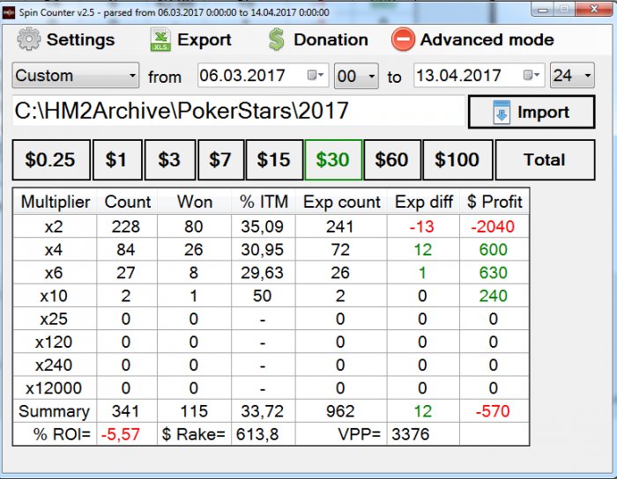Open calendar picker for the from date
The image size is (617, 479).
(316, 75)
